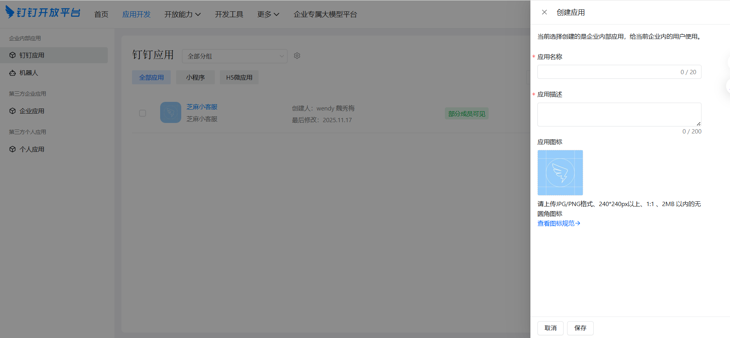Screen dimensions: 730x338
Task: Open 开发工具 in top navigation
Action: click(229, 14)
